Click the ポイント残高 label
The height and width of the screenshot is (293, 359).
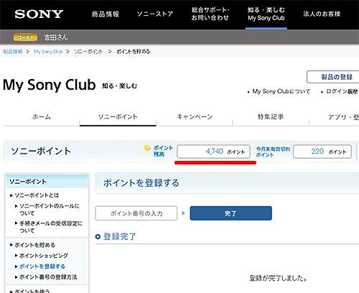pos(163,151)
